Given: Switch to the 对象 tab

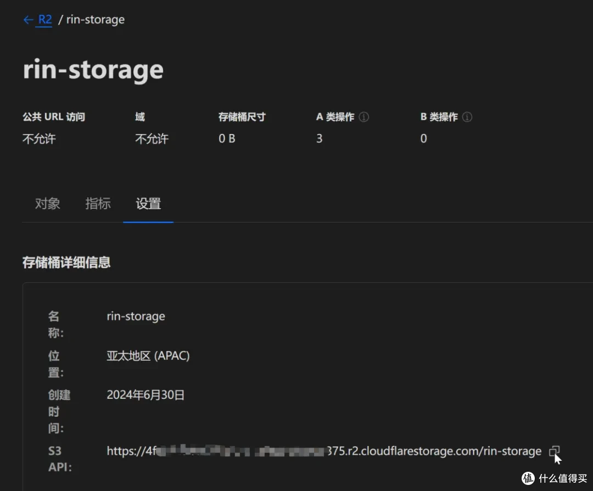Looking at the screenshot, I should 48,204.
